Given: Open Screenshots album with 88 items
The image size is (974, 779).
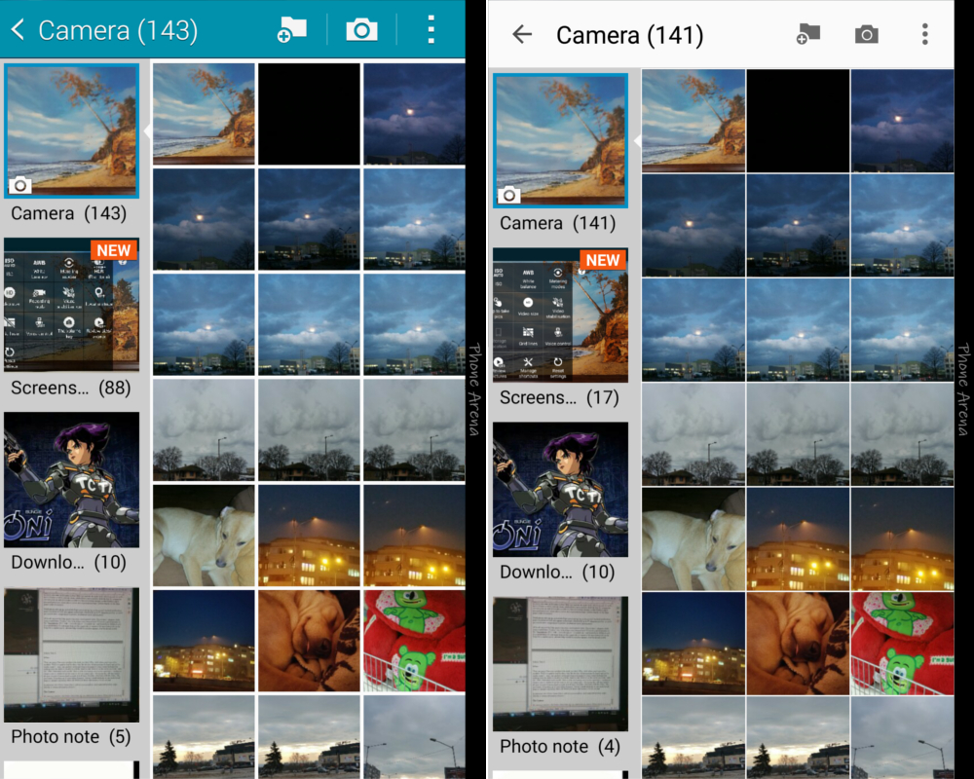Looking at the screenshot, I should [72, 305].
